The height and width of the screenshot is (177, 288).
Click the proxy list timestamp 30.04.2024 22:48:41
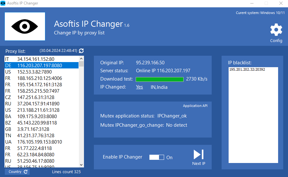click(x=58, y=51)
